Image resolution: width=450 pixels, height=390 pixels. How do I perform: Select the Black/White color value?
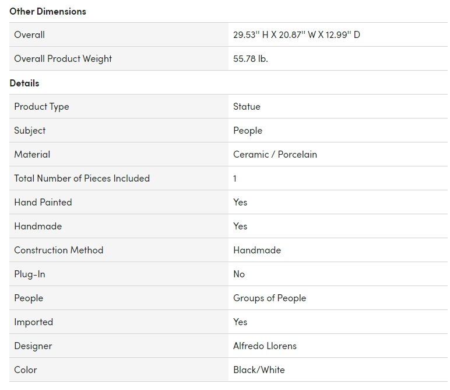[259, 370]
